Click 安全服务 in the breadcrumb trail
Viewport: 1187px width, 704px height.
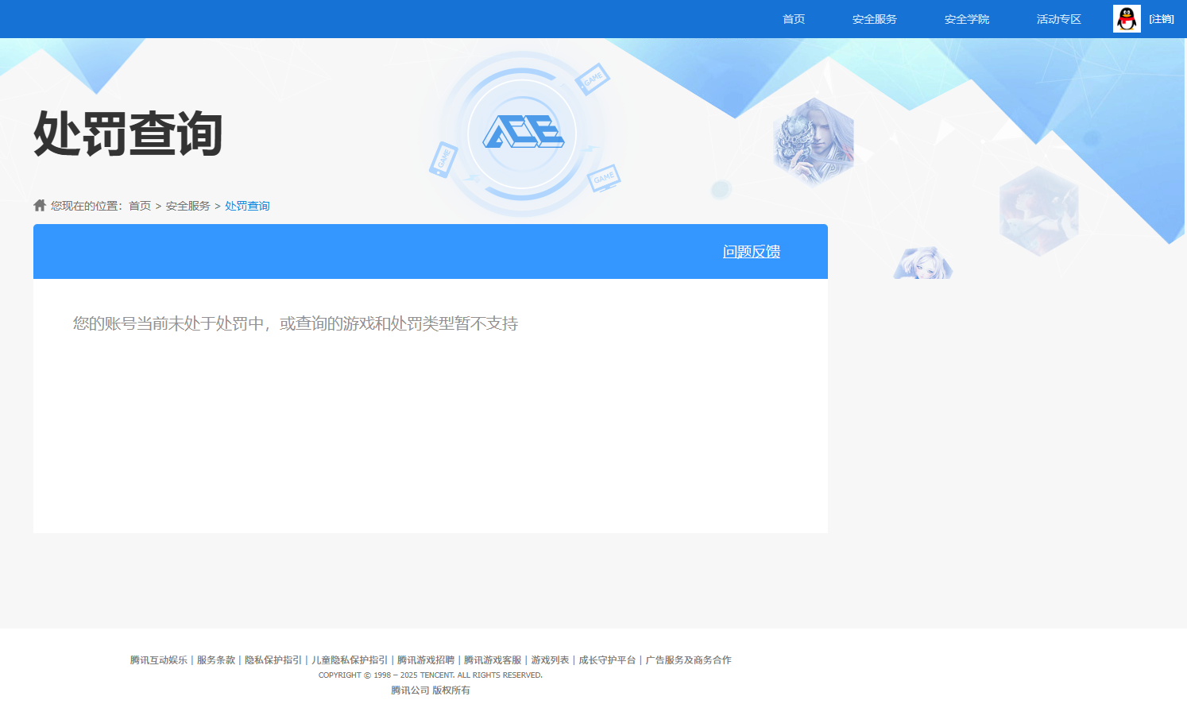(x=187, y=205)
